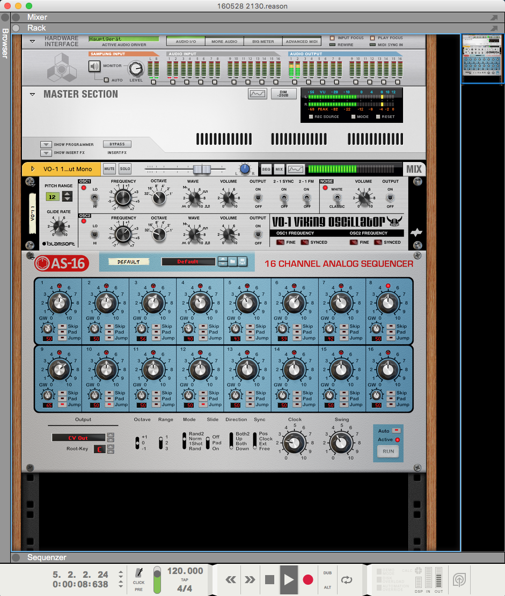Screen dimensions: 505x596
Task: Toggle Play Focus checkbox
Action: click(372, 38)
